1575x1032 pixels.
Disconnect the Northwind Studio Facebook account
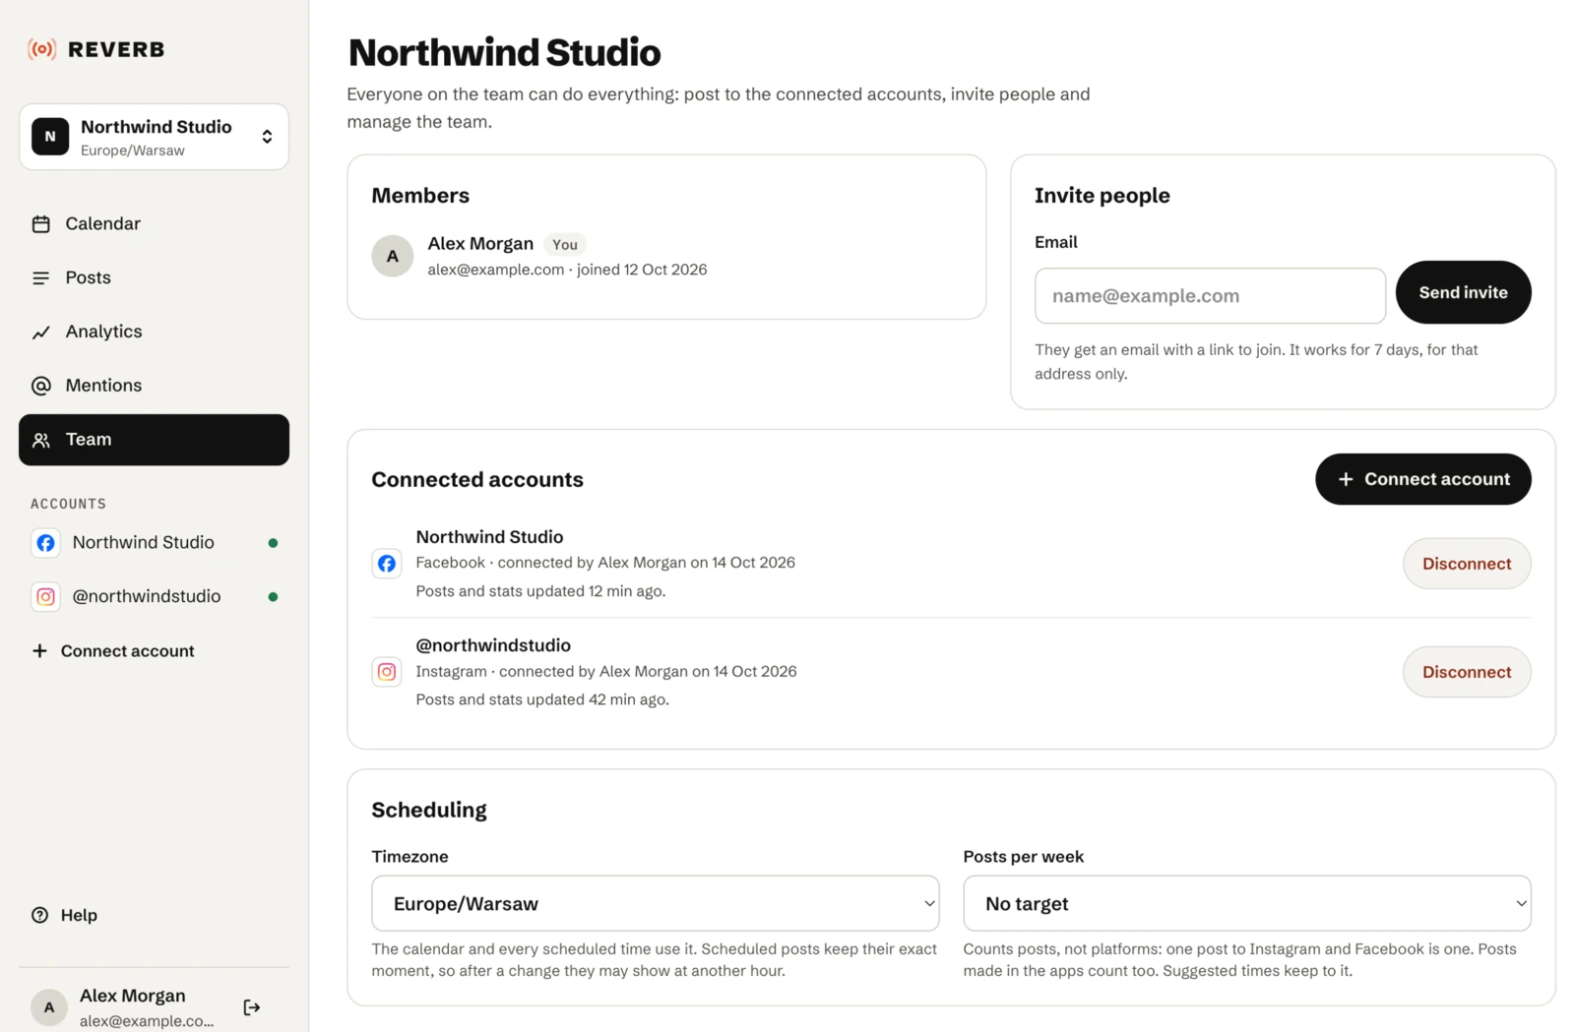click(x=1467, y=564)
